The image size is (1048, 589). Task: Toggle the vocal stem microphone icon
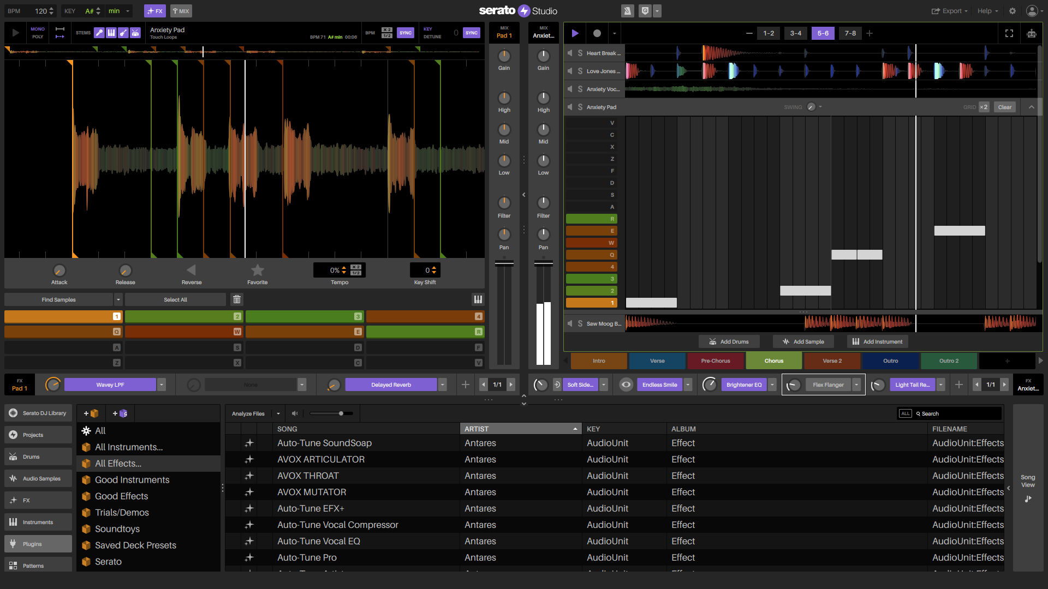click(99, 33)
